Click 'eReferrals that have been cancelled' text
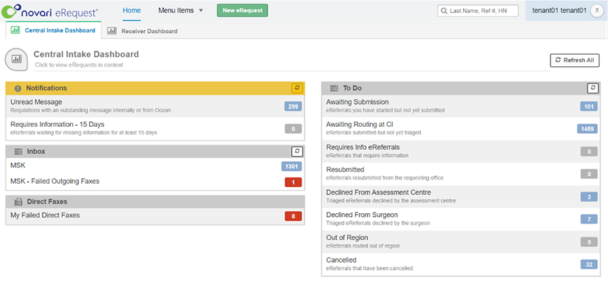The width and height of the screenshot is (608, 284). pos(370,268)
